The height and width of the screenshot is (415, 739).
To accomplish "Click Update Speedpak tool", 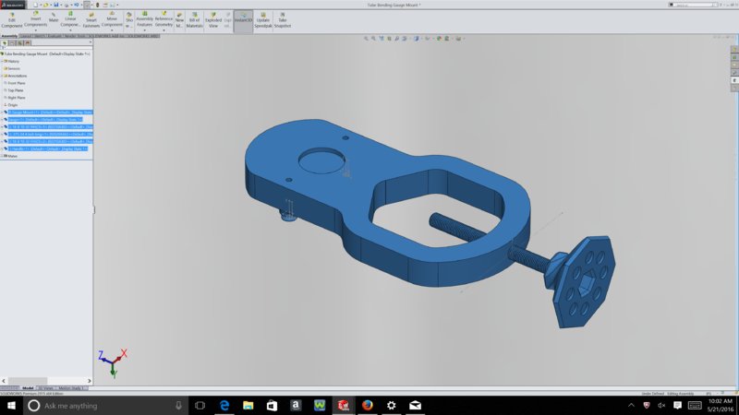I will 263,20.
